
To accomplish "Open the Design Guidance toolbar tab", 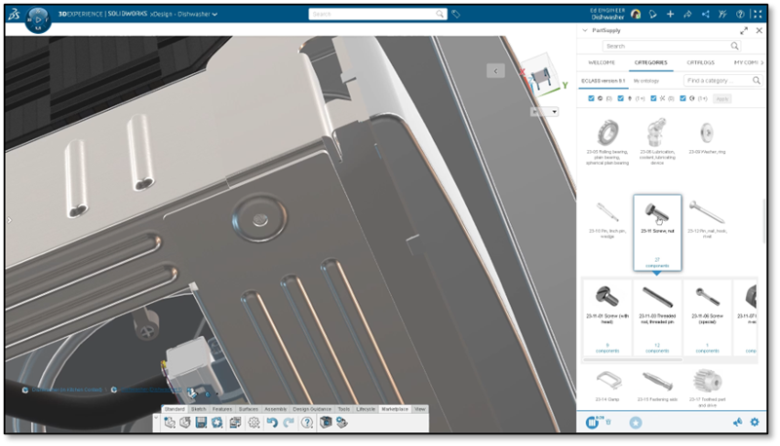I will [312, 409].
